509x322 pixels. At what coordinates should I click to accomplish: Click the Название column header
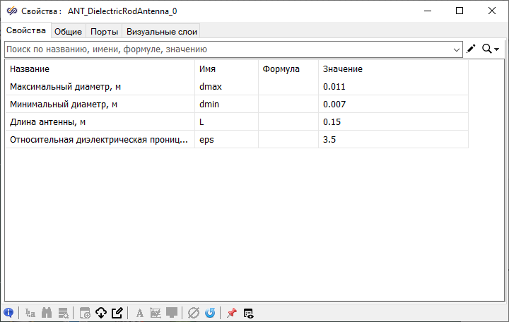(x=99, y=69)
